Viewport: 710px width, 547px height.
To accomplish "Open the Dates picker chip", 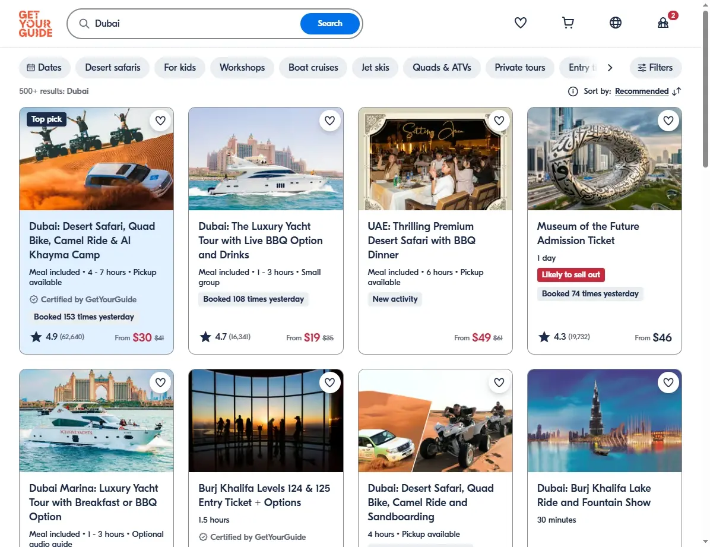I will coord(45,68).
